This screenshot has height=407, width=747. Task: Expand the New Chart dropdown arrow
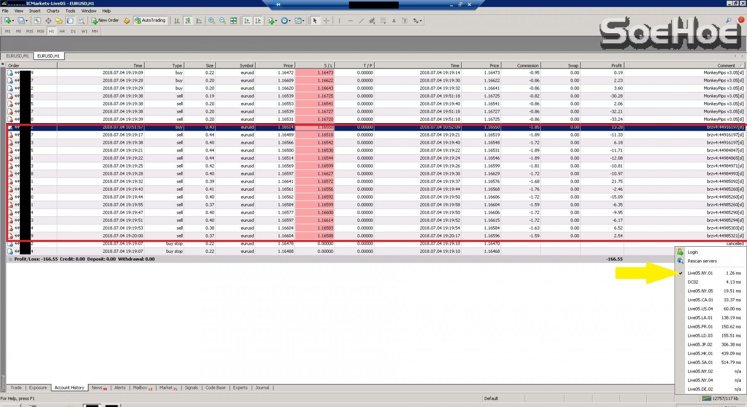click(13, 21)
